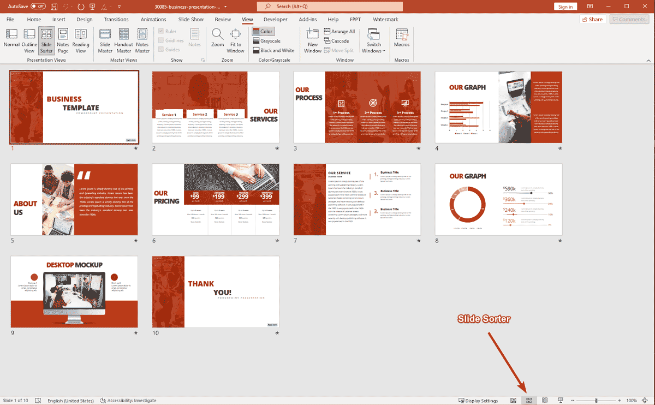
Task: Select Reading View in ribbon
Action: pyautogui.click(x=81, y=39)
